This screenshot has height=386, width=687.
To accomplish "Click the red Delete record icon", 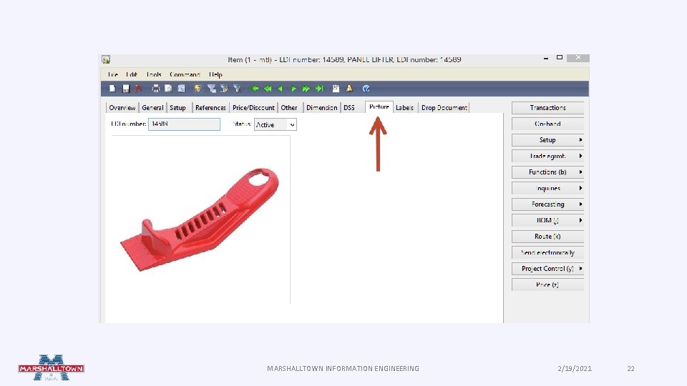I will click(138, 89).
